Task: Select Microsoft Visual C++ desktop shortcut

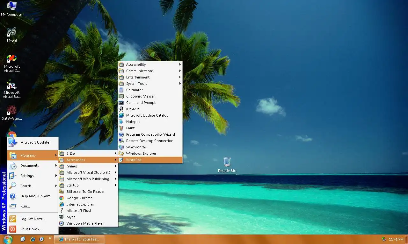Action: click(x=12, y=63)
